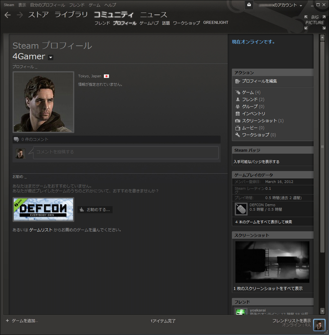Click the お勧めする recommend button
The width and height of the screenshot is (329, 335).
(95, 210)
